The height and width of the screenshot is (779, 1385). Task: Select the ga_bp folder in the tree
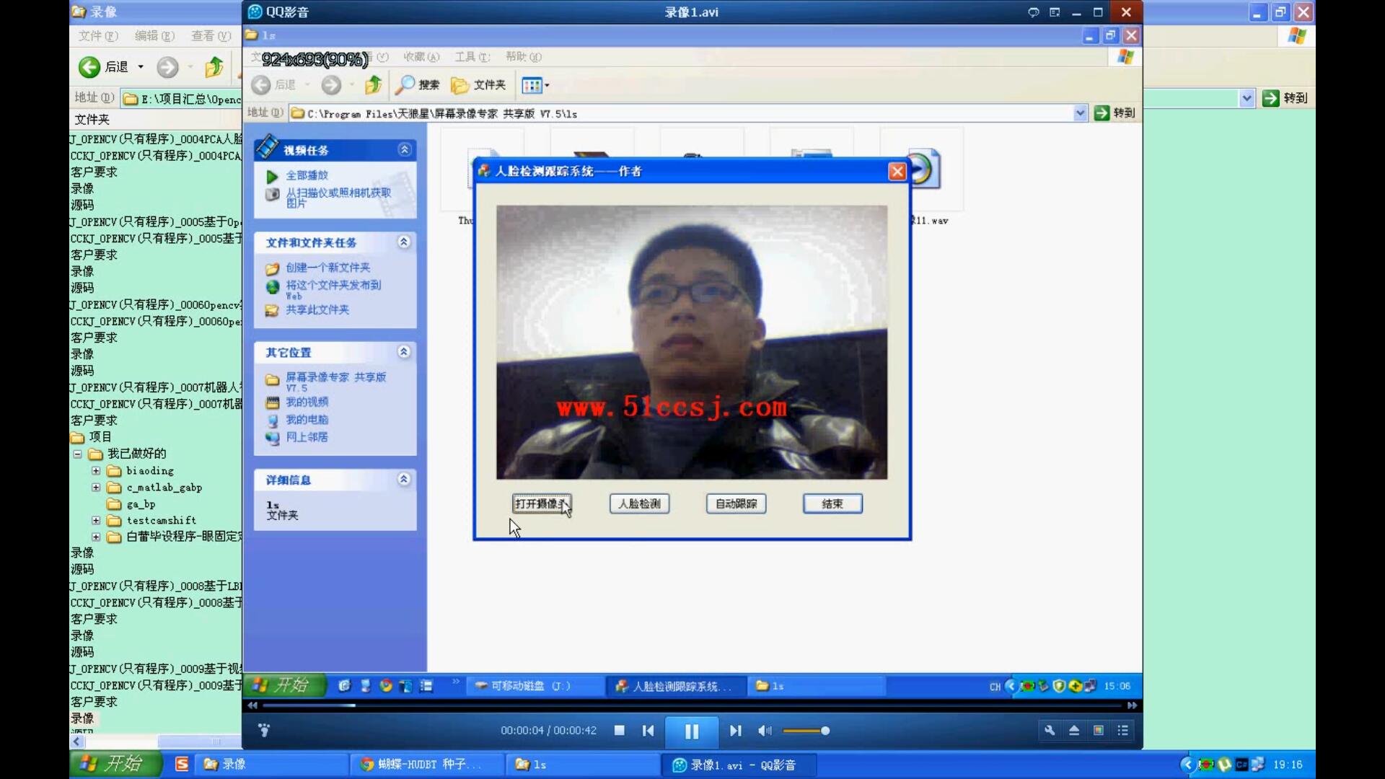[141, 504]
